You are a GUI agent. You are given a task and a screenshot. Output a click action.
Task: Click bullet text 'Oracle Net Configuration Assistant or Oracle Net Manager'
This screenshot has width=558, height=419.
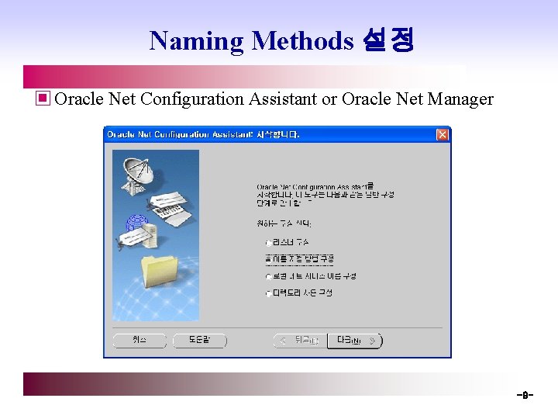tap(274, 99)
